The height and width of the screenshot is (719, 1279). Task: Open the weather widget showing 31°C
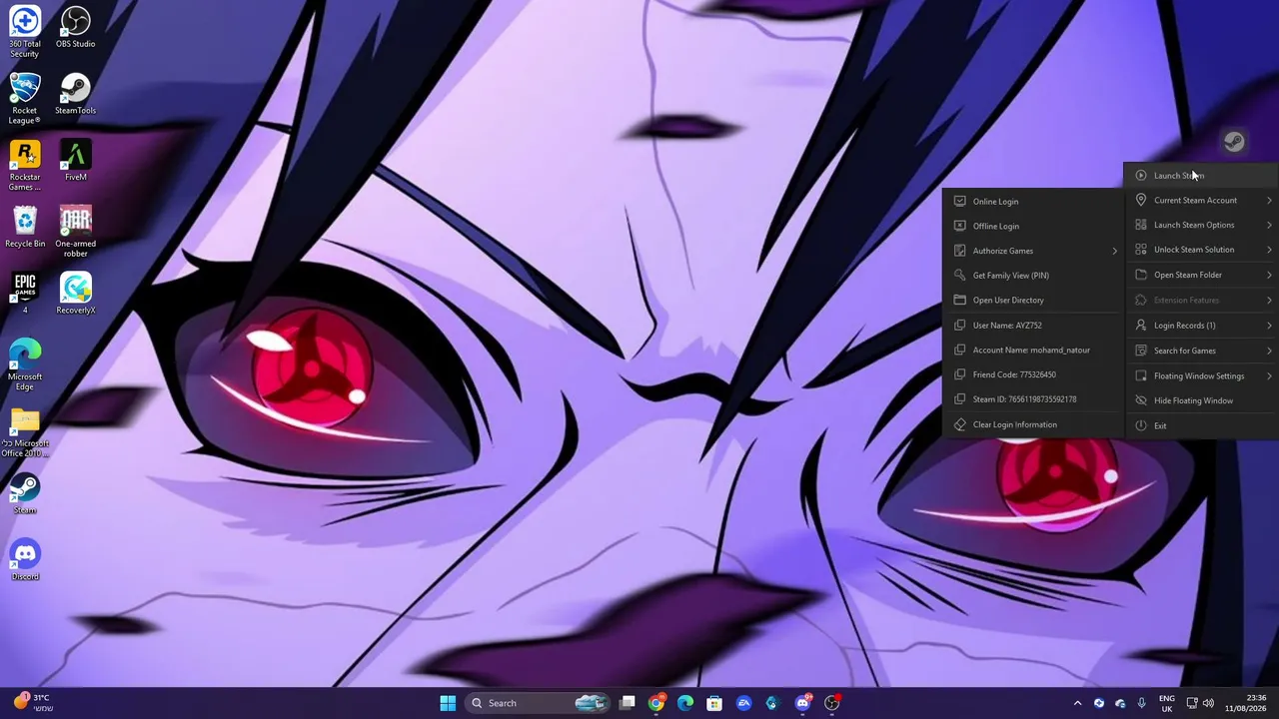pyautogui.click(x=33, y=703)
